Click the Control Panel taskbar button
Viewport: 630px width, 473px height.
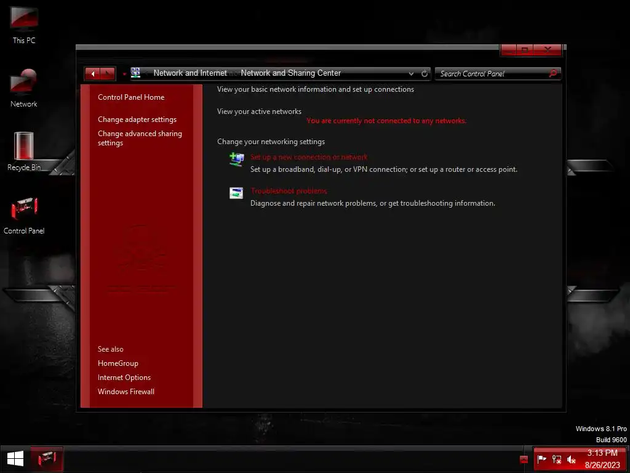pyautogui.click(x=47, y=459)
